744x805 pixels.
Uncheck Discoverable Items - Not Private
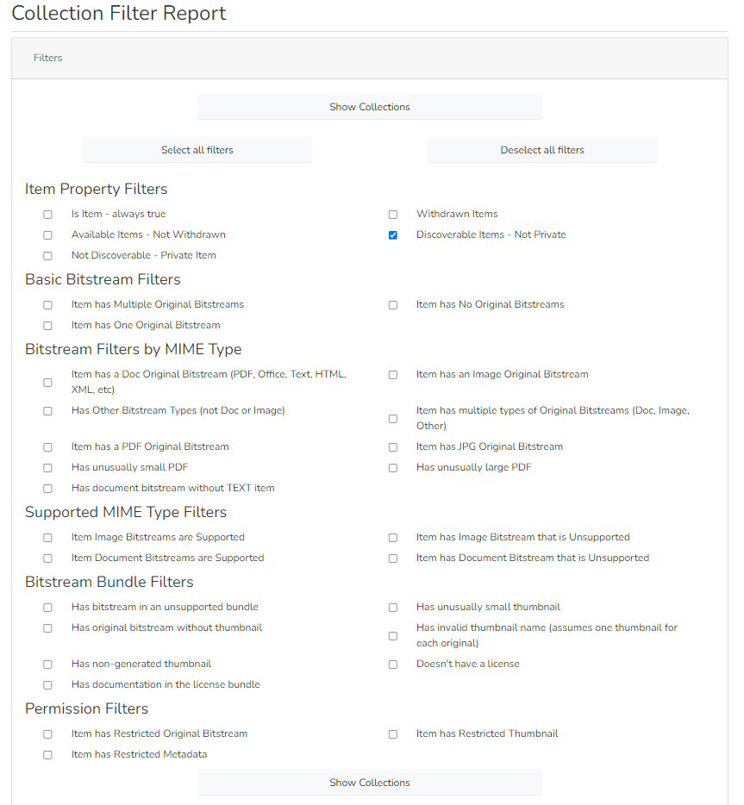[393, 235]
